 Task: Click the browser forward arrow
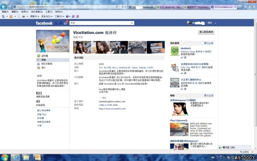click(x=10, y=7)
